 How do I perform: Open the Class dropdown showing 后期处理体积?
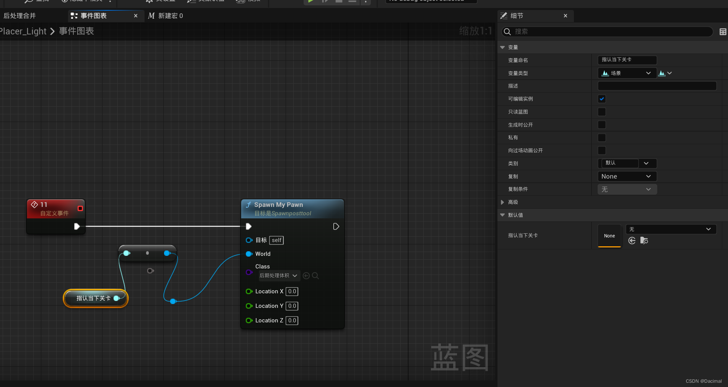coord(279,275)
